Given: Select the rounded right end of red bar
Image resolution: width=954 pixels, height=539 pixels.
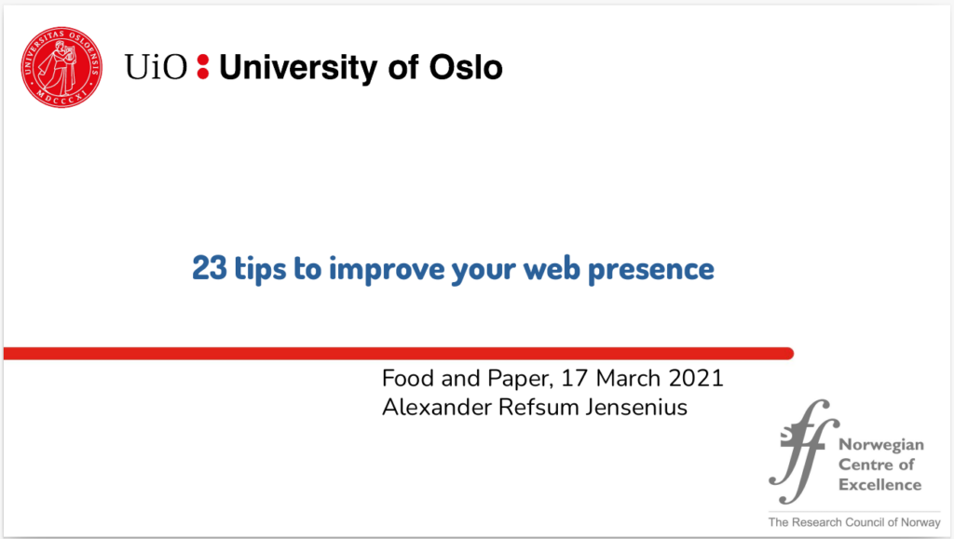Looking at the screenshot, I should [x=787, y=354].
